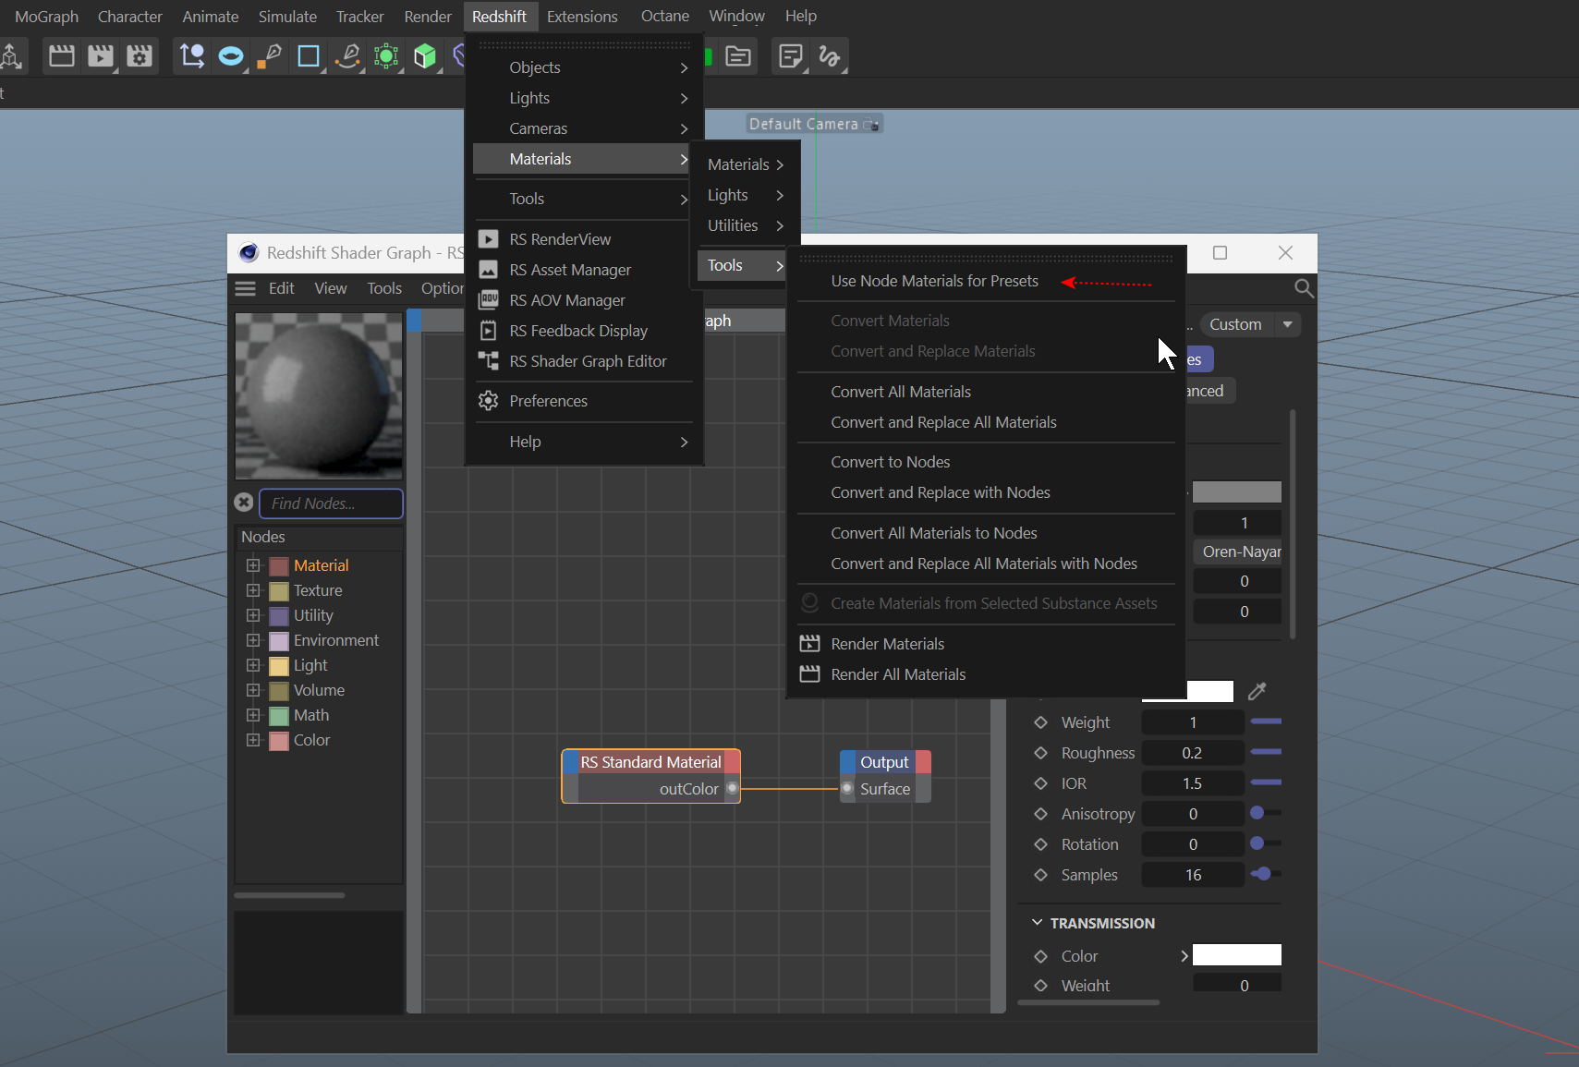This screenshot has width=1579, height=1067.
Task: Open RS AOV Manager entry
Action: tap(584, 300)
